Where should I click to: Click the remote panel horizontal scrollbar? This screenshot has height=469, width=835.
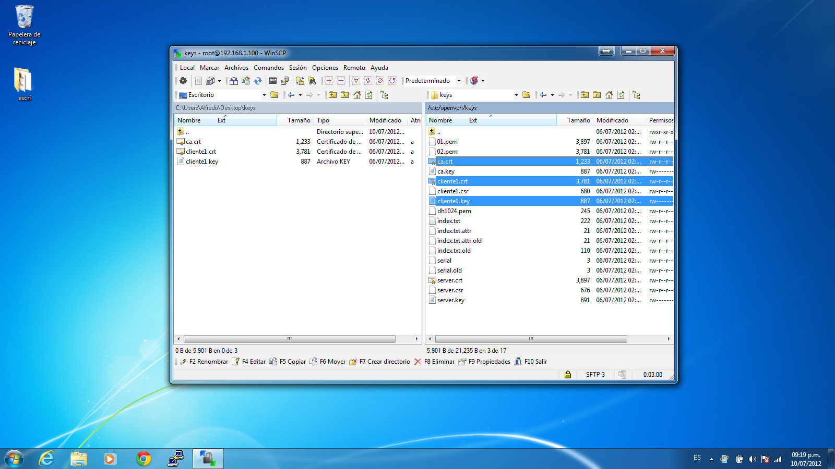531,339
